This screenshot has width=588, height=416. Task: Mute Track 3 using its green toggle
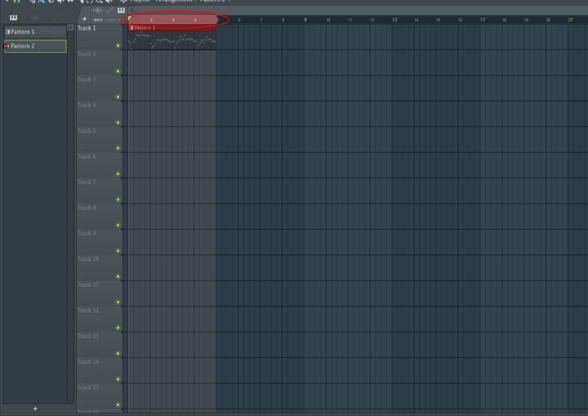pyautogui.click(x=118, y=97)
